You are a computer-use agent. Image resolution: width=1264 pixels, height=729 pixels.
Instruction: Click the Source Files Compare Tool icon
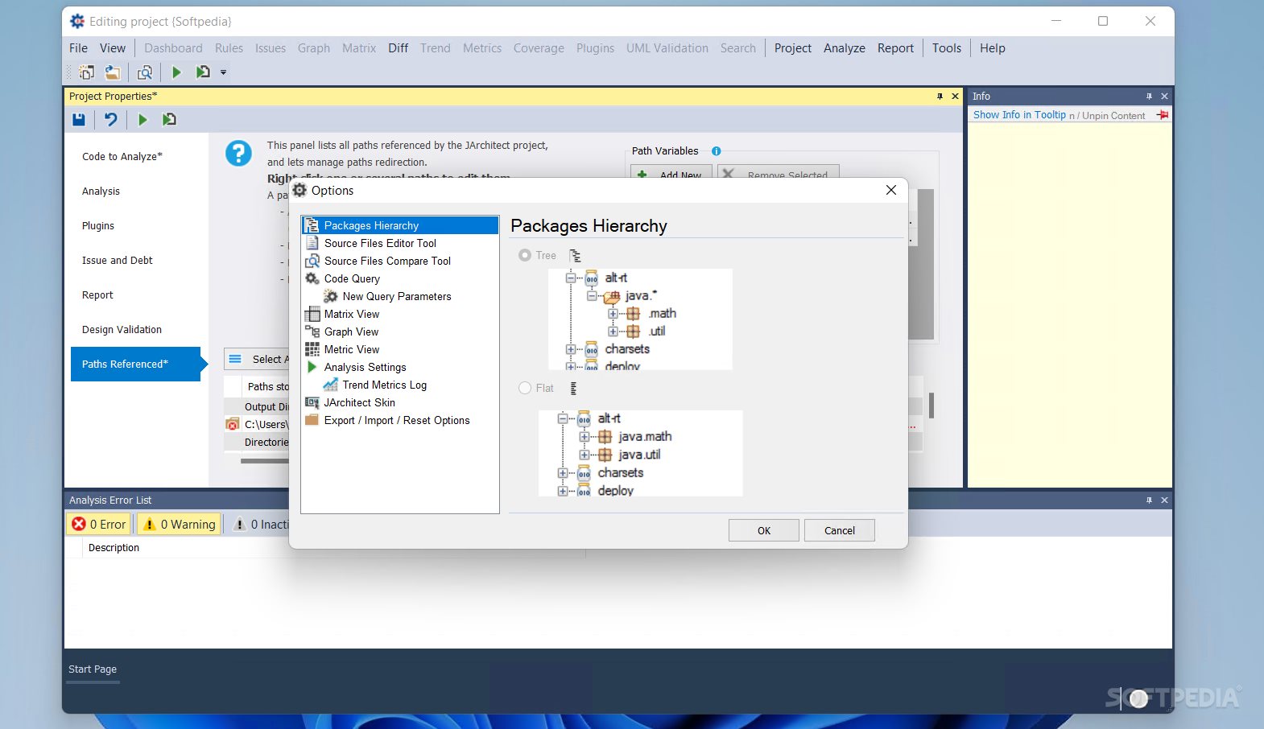312,261
